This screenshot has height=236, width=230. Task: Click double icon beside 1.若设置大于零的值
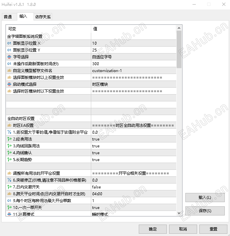pos(9,132)
